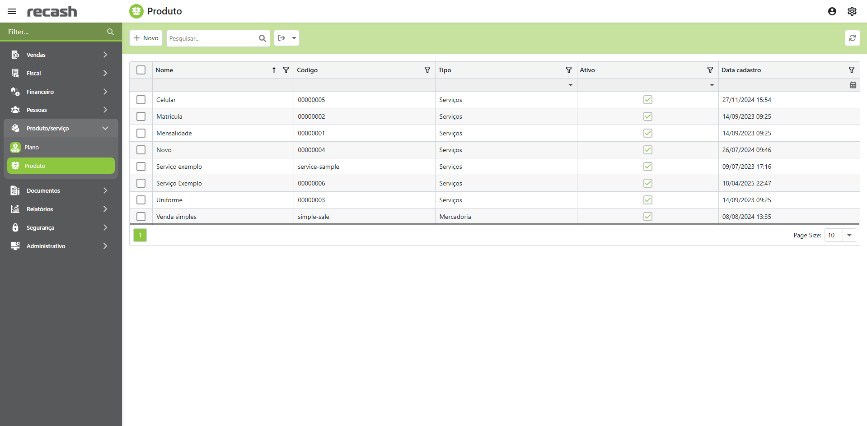
Task: Open the Tipo filter dropdown
Action: (570, 85)
